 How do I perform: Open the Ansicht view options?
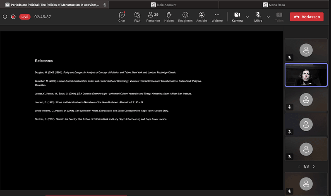tap(201, 17)
